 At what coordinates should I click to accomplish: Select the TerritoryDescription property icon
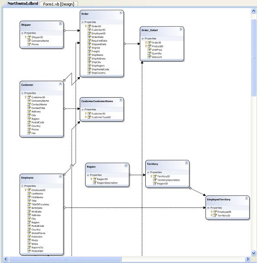pos(155,180)
